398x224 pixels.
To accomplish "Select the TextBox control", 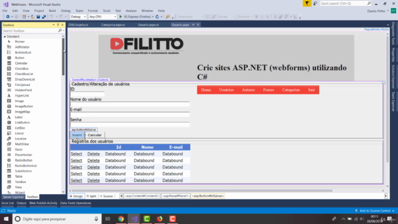I will tap(21, 182).
